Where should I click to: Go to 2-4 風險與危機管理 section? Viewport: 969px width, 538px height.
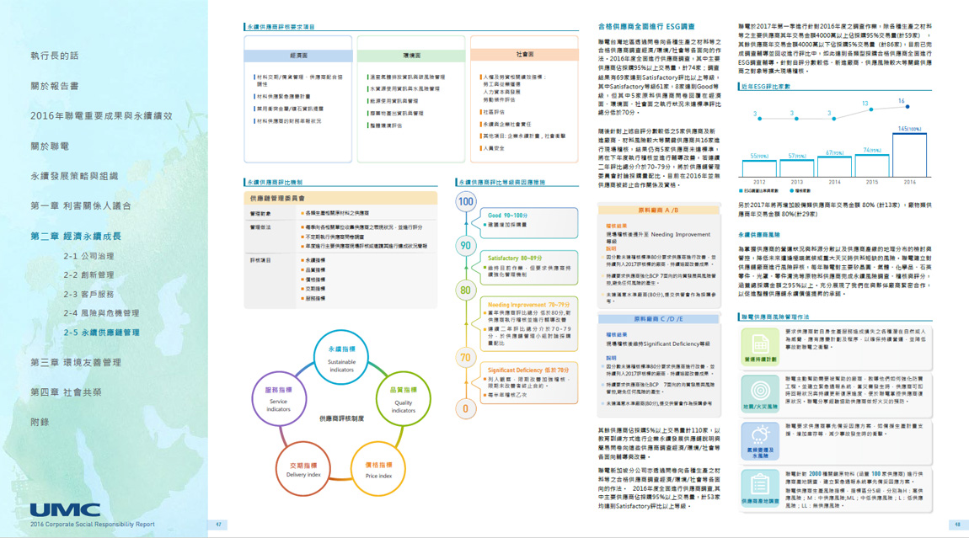[101, 313]
